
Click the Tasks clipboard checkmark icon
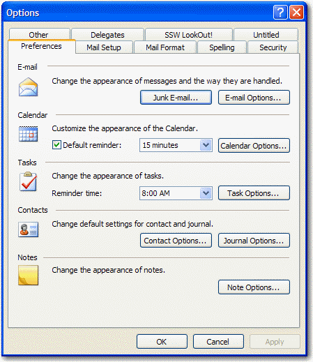tap(28, 181)
